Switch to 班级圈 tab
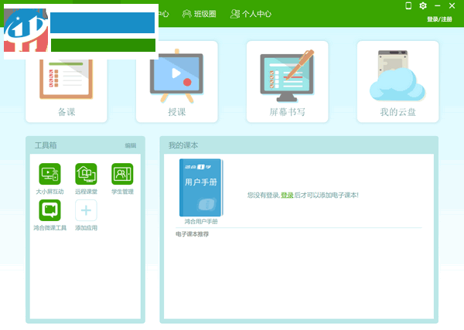The width and height of the screenshot is (464, 330). 200,14
